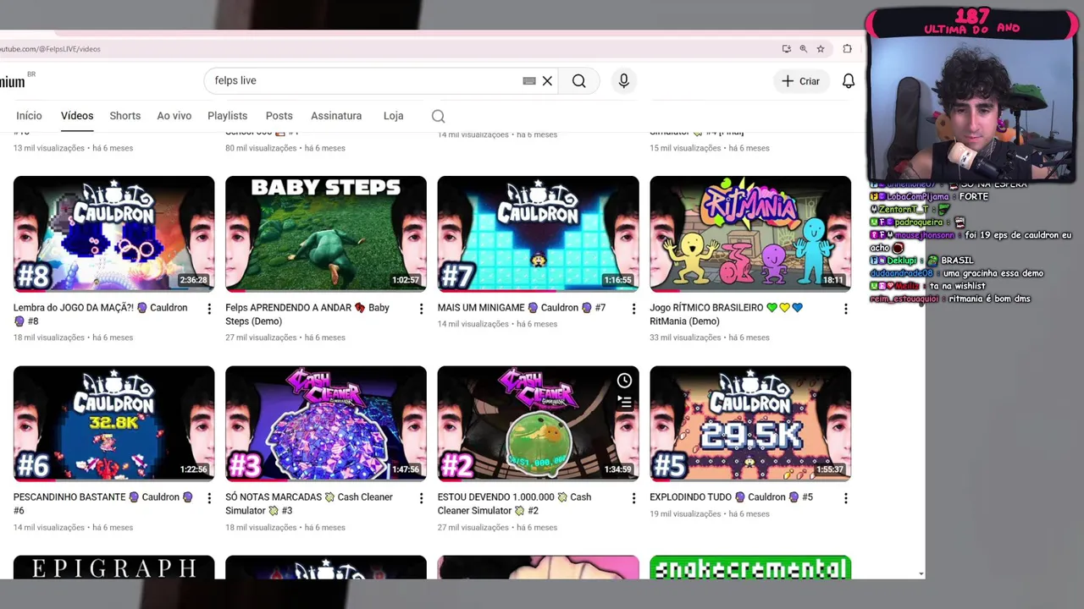Add Cash Cleaner #2 to Watch Later
This screenshot has height=609, width=1084.
point(624,381)
